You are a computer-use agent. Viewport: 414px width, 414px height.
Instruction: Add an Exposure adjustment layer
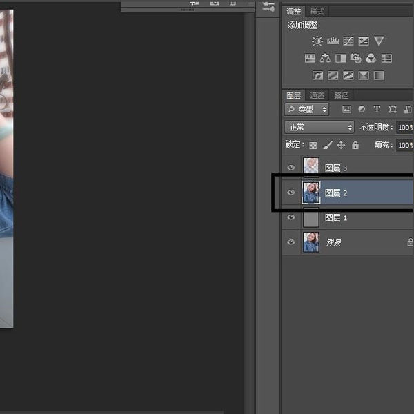pyautogui.click(x=364, y=41)
